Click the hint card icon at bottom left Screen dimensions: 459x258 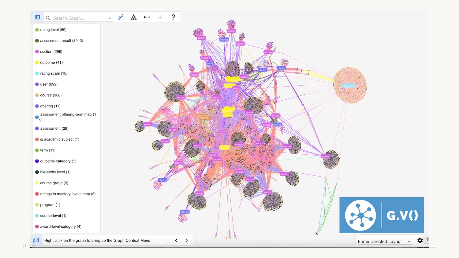click(x=36, y=240)
